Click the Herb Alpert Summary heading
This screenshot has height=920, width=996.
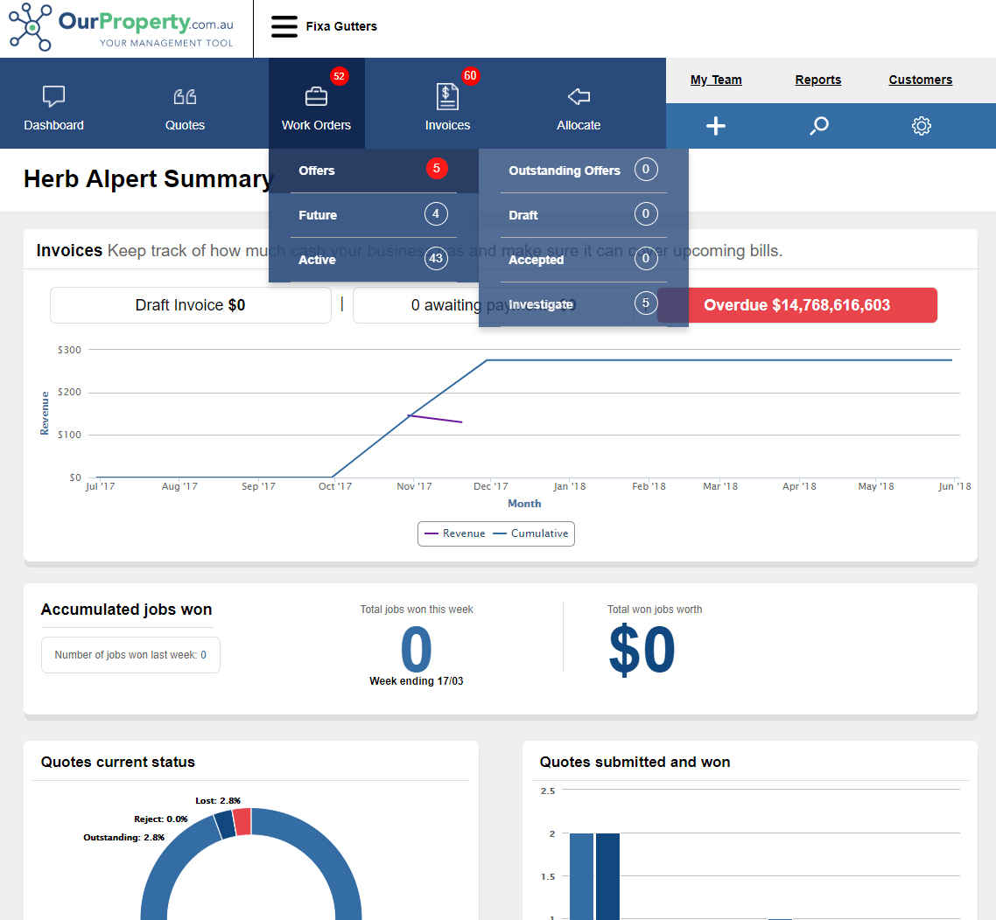pos(149,179)
